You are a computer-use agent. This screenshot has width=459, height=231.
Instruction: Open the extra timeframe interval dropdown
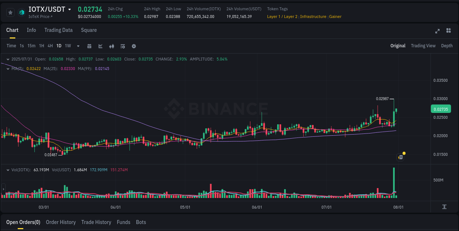pos(78,46)
